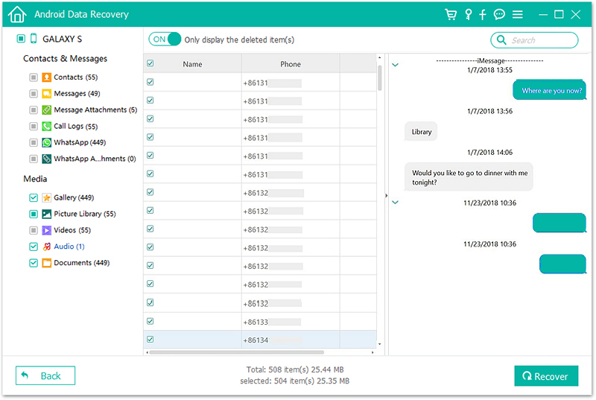Check the Contacts (55) checkbox
Image resolution: width=596 pixels, height=400 pixels.
34,77
